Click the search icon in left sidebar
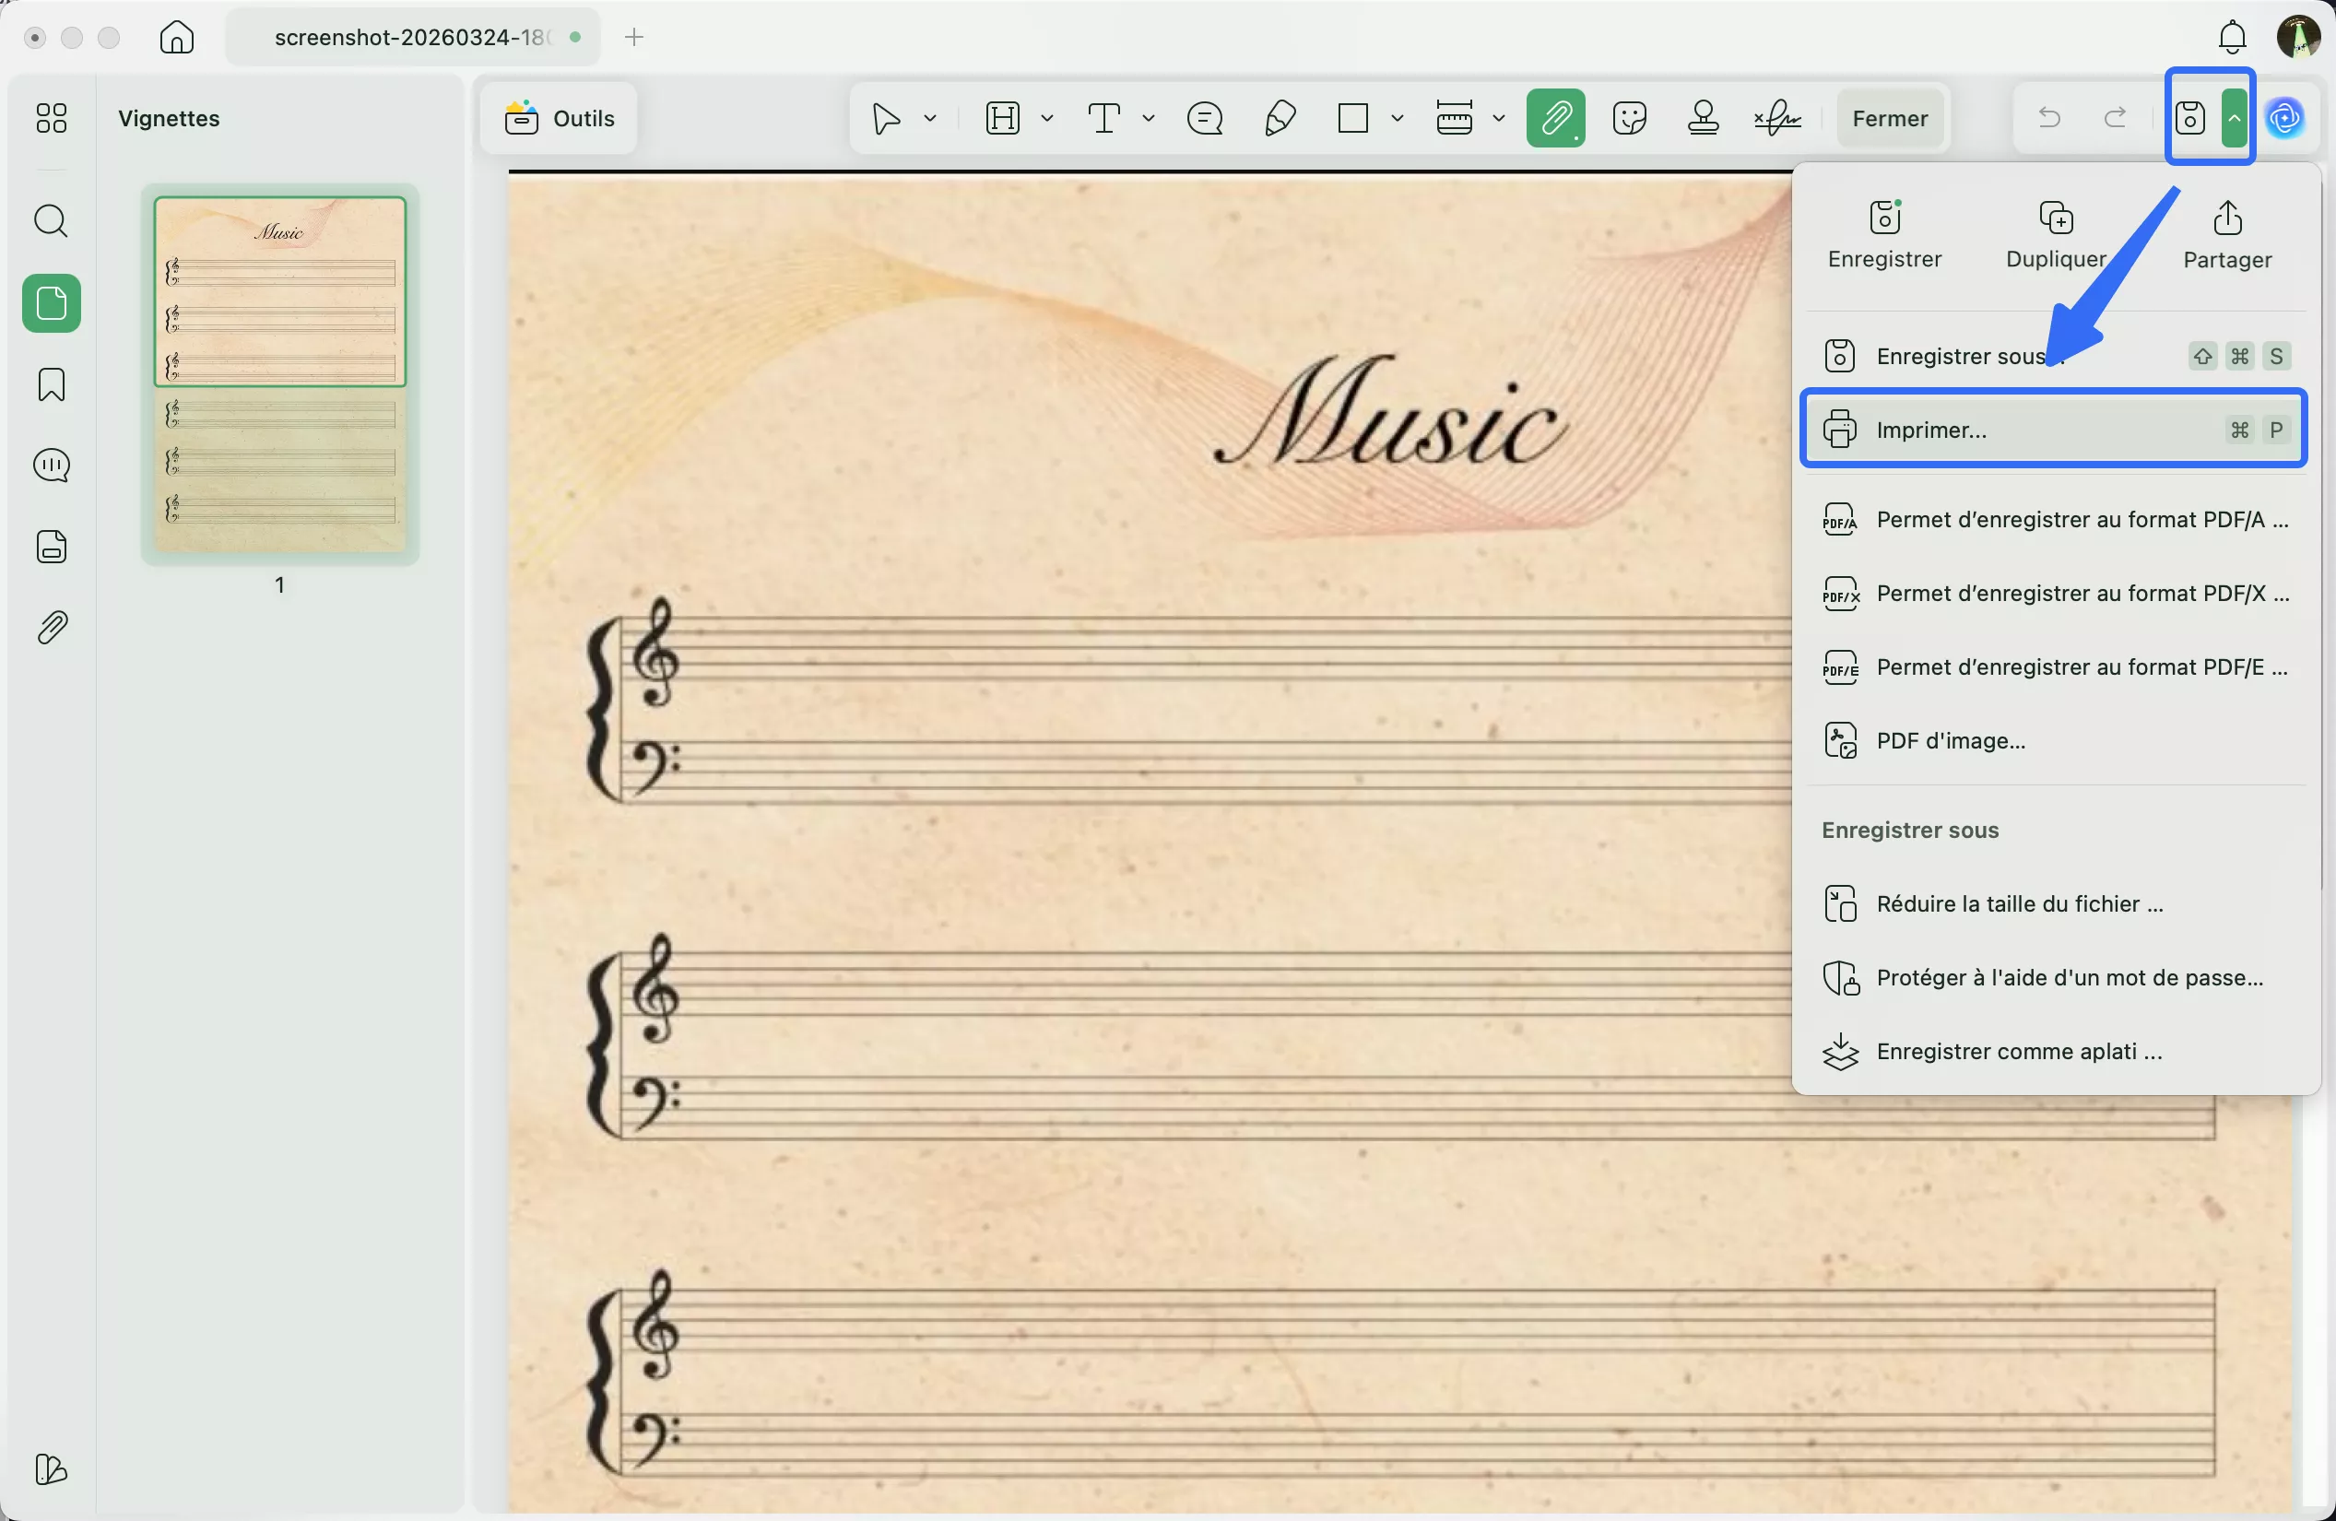 tap(51, 221)
